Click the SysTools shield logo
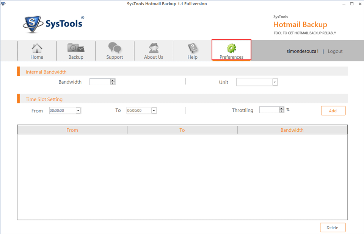364x234 pixels. pos(33,24)
